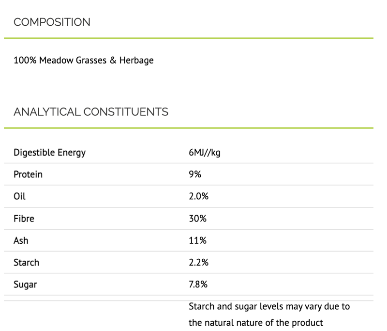Click the Digestible Energy row label
The width and height of the screenshot is (387, 331).
[49, 153]
